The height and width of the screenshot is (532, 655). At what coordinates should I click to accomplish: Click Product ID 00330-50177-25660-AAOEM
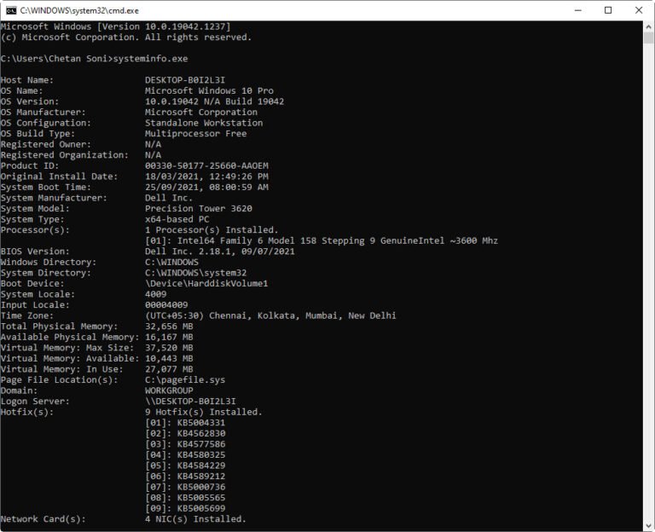[x=206, y=165]
